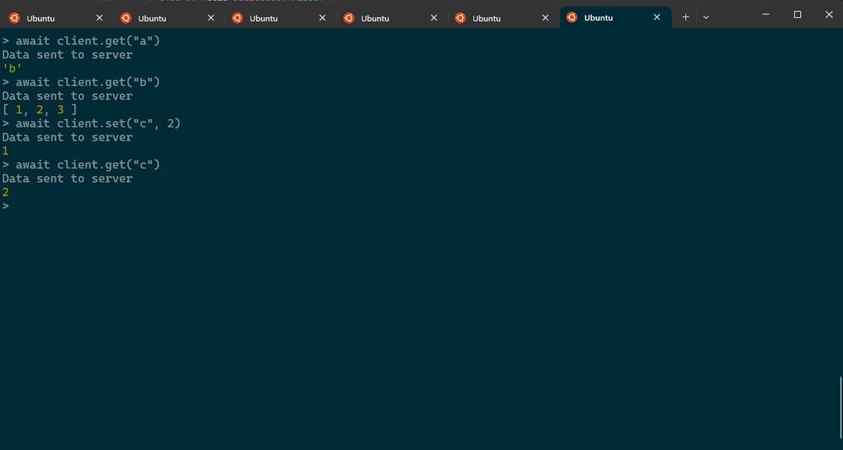Close the first Ubuntu tab
This screenshot has height=450, width=843.
click(x=99, y=18)
